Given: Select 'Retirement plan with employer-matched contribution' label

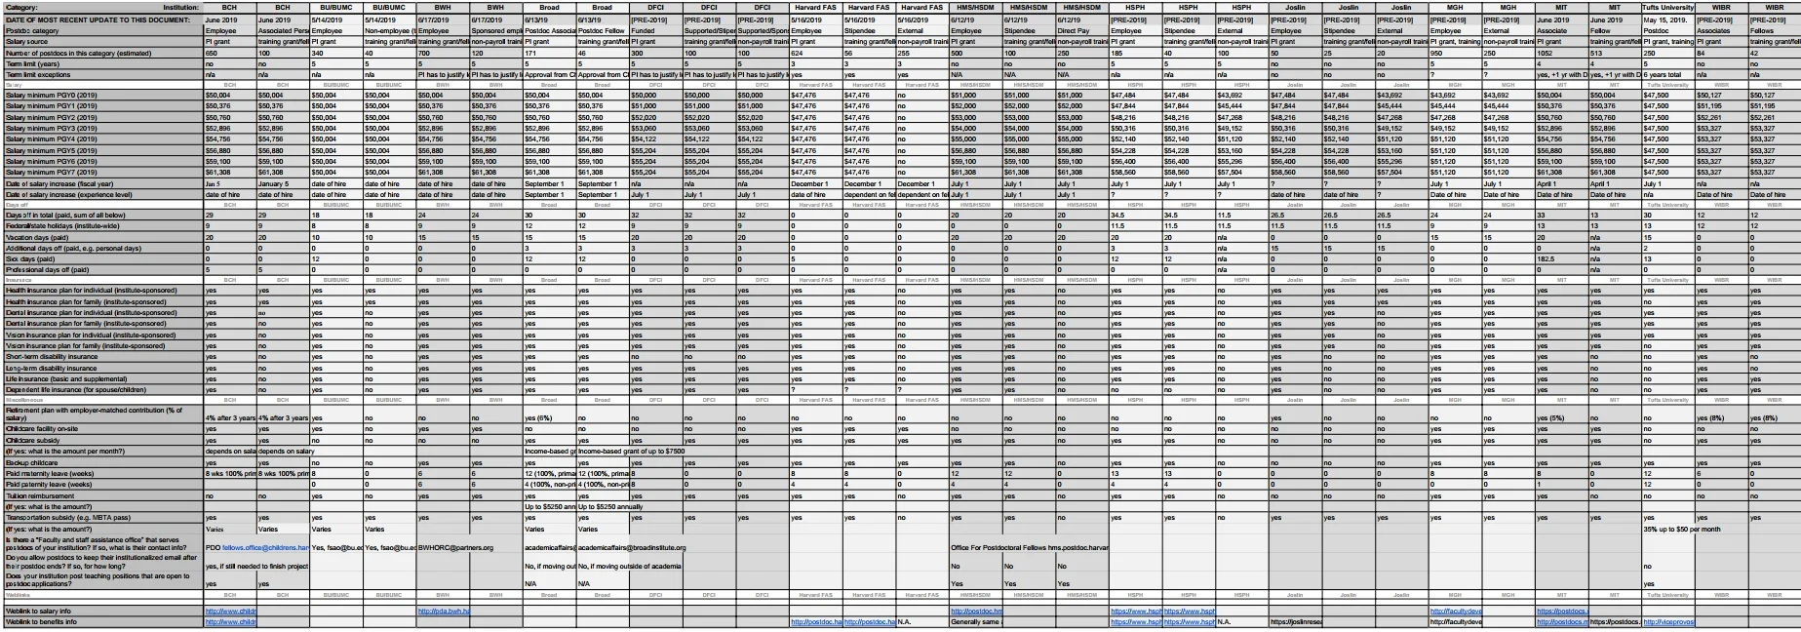Looking at the screenshot, I should click(102, 414).
